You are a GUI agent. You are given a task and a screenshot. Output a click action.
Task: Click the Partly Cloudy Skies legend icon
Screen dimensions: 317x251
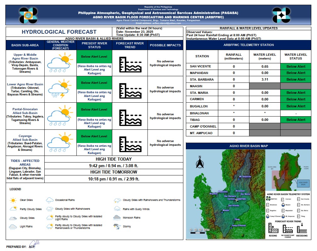click(13, 209)
